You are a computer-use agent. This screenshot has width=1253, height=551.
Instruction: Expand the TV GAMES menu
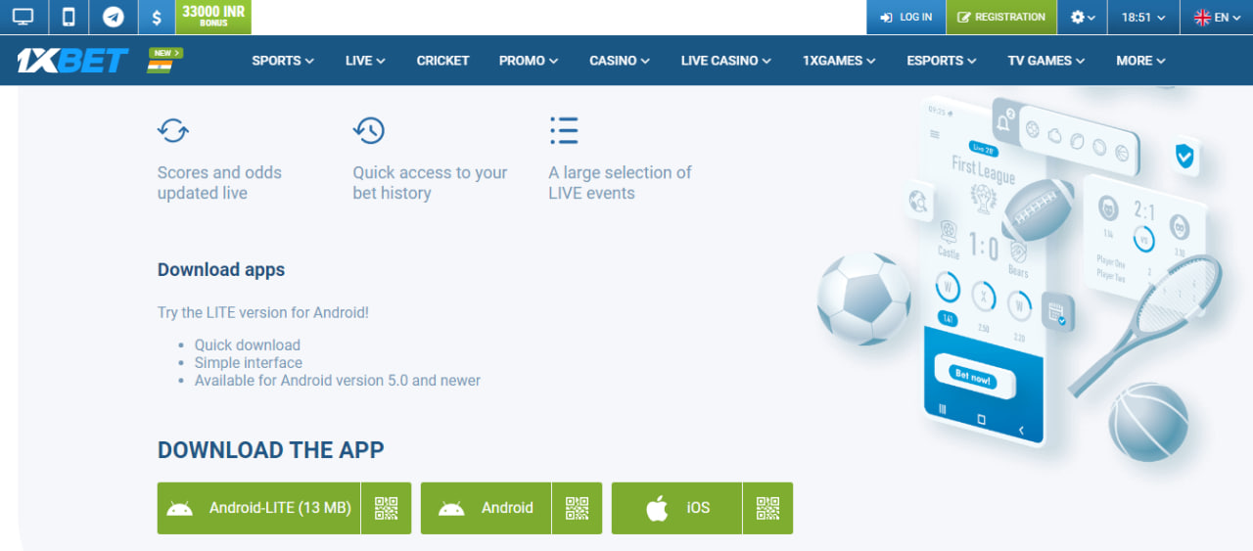click(1046, 61)
